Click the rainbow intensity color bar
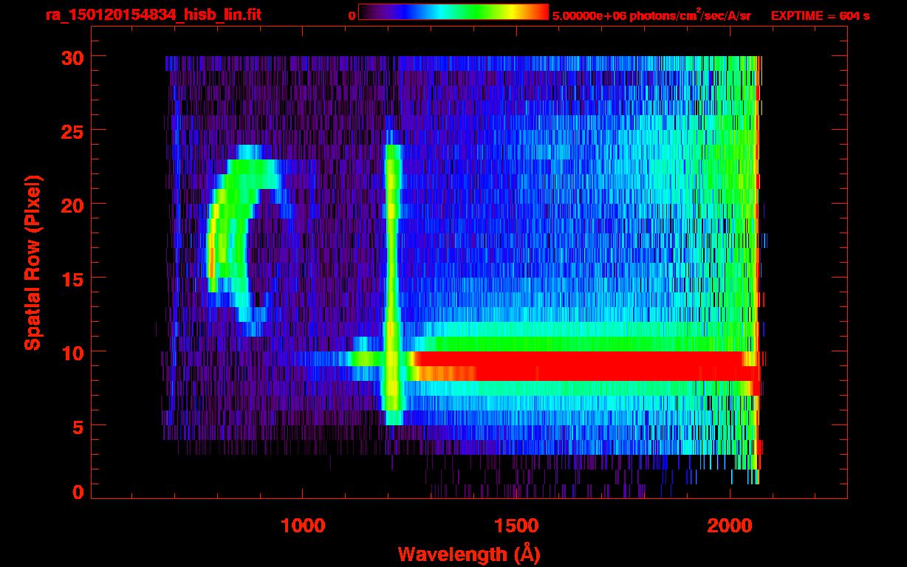This screenshot has height=567, width=907. point(453,12)
